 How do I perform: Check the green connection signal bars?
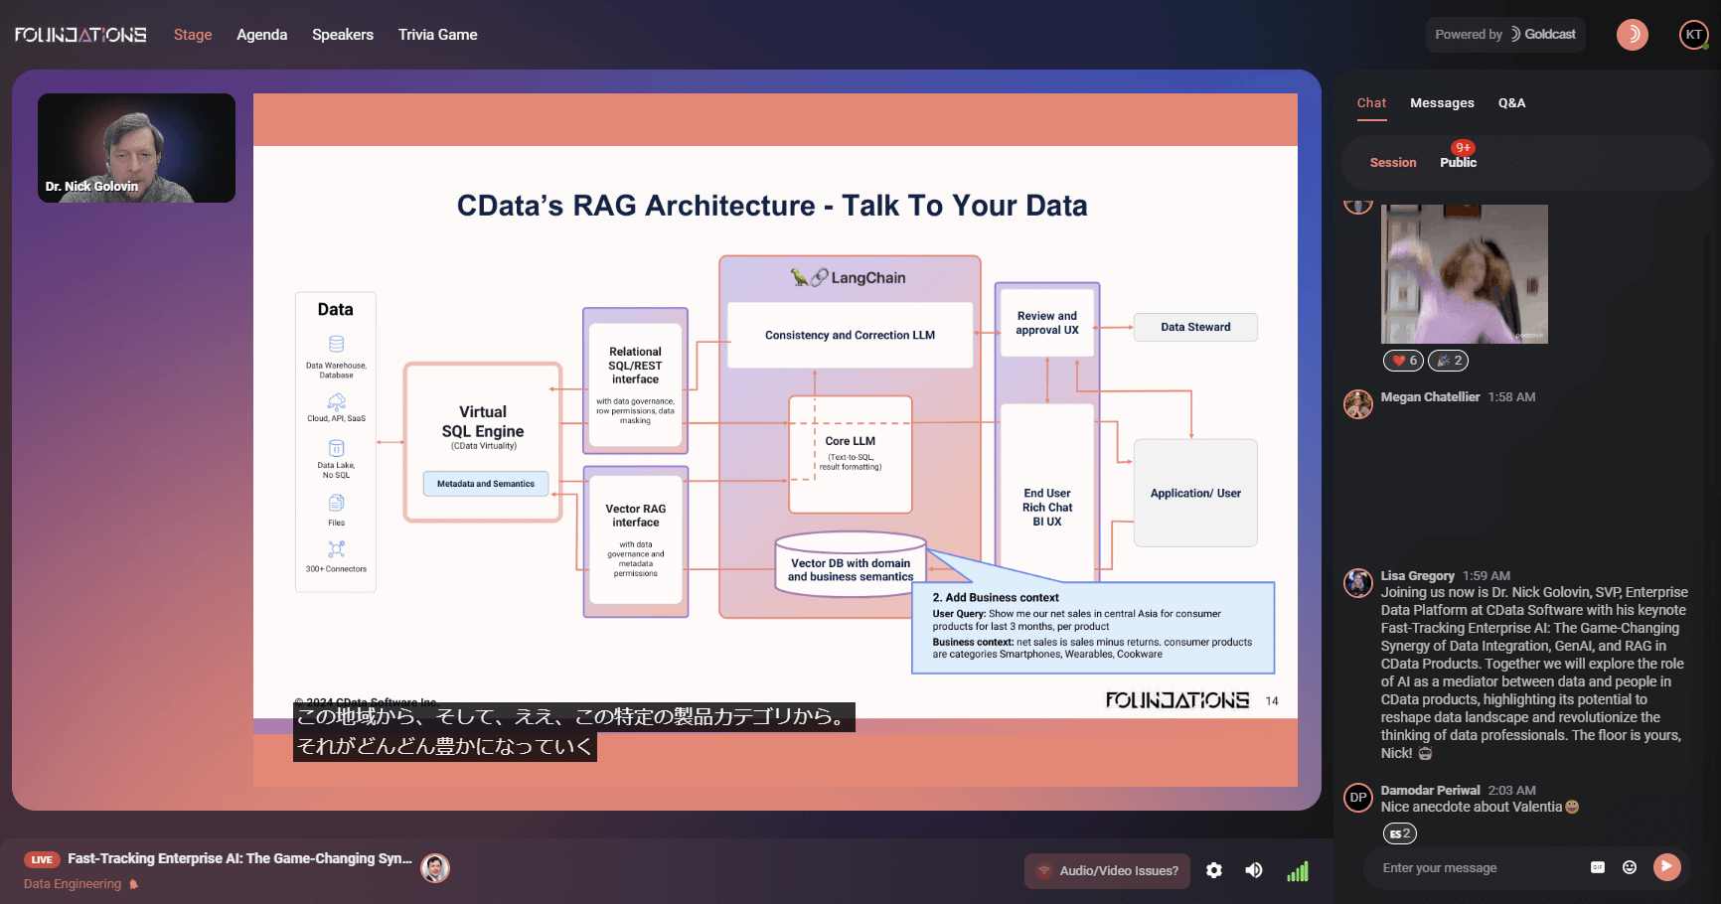click(x=1298, y=871)
